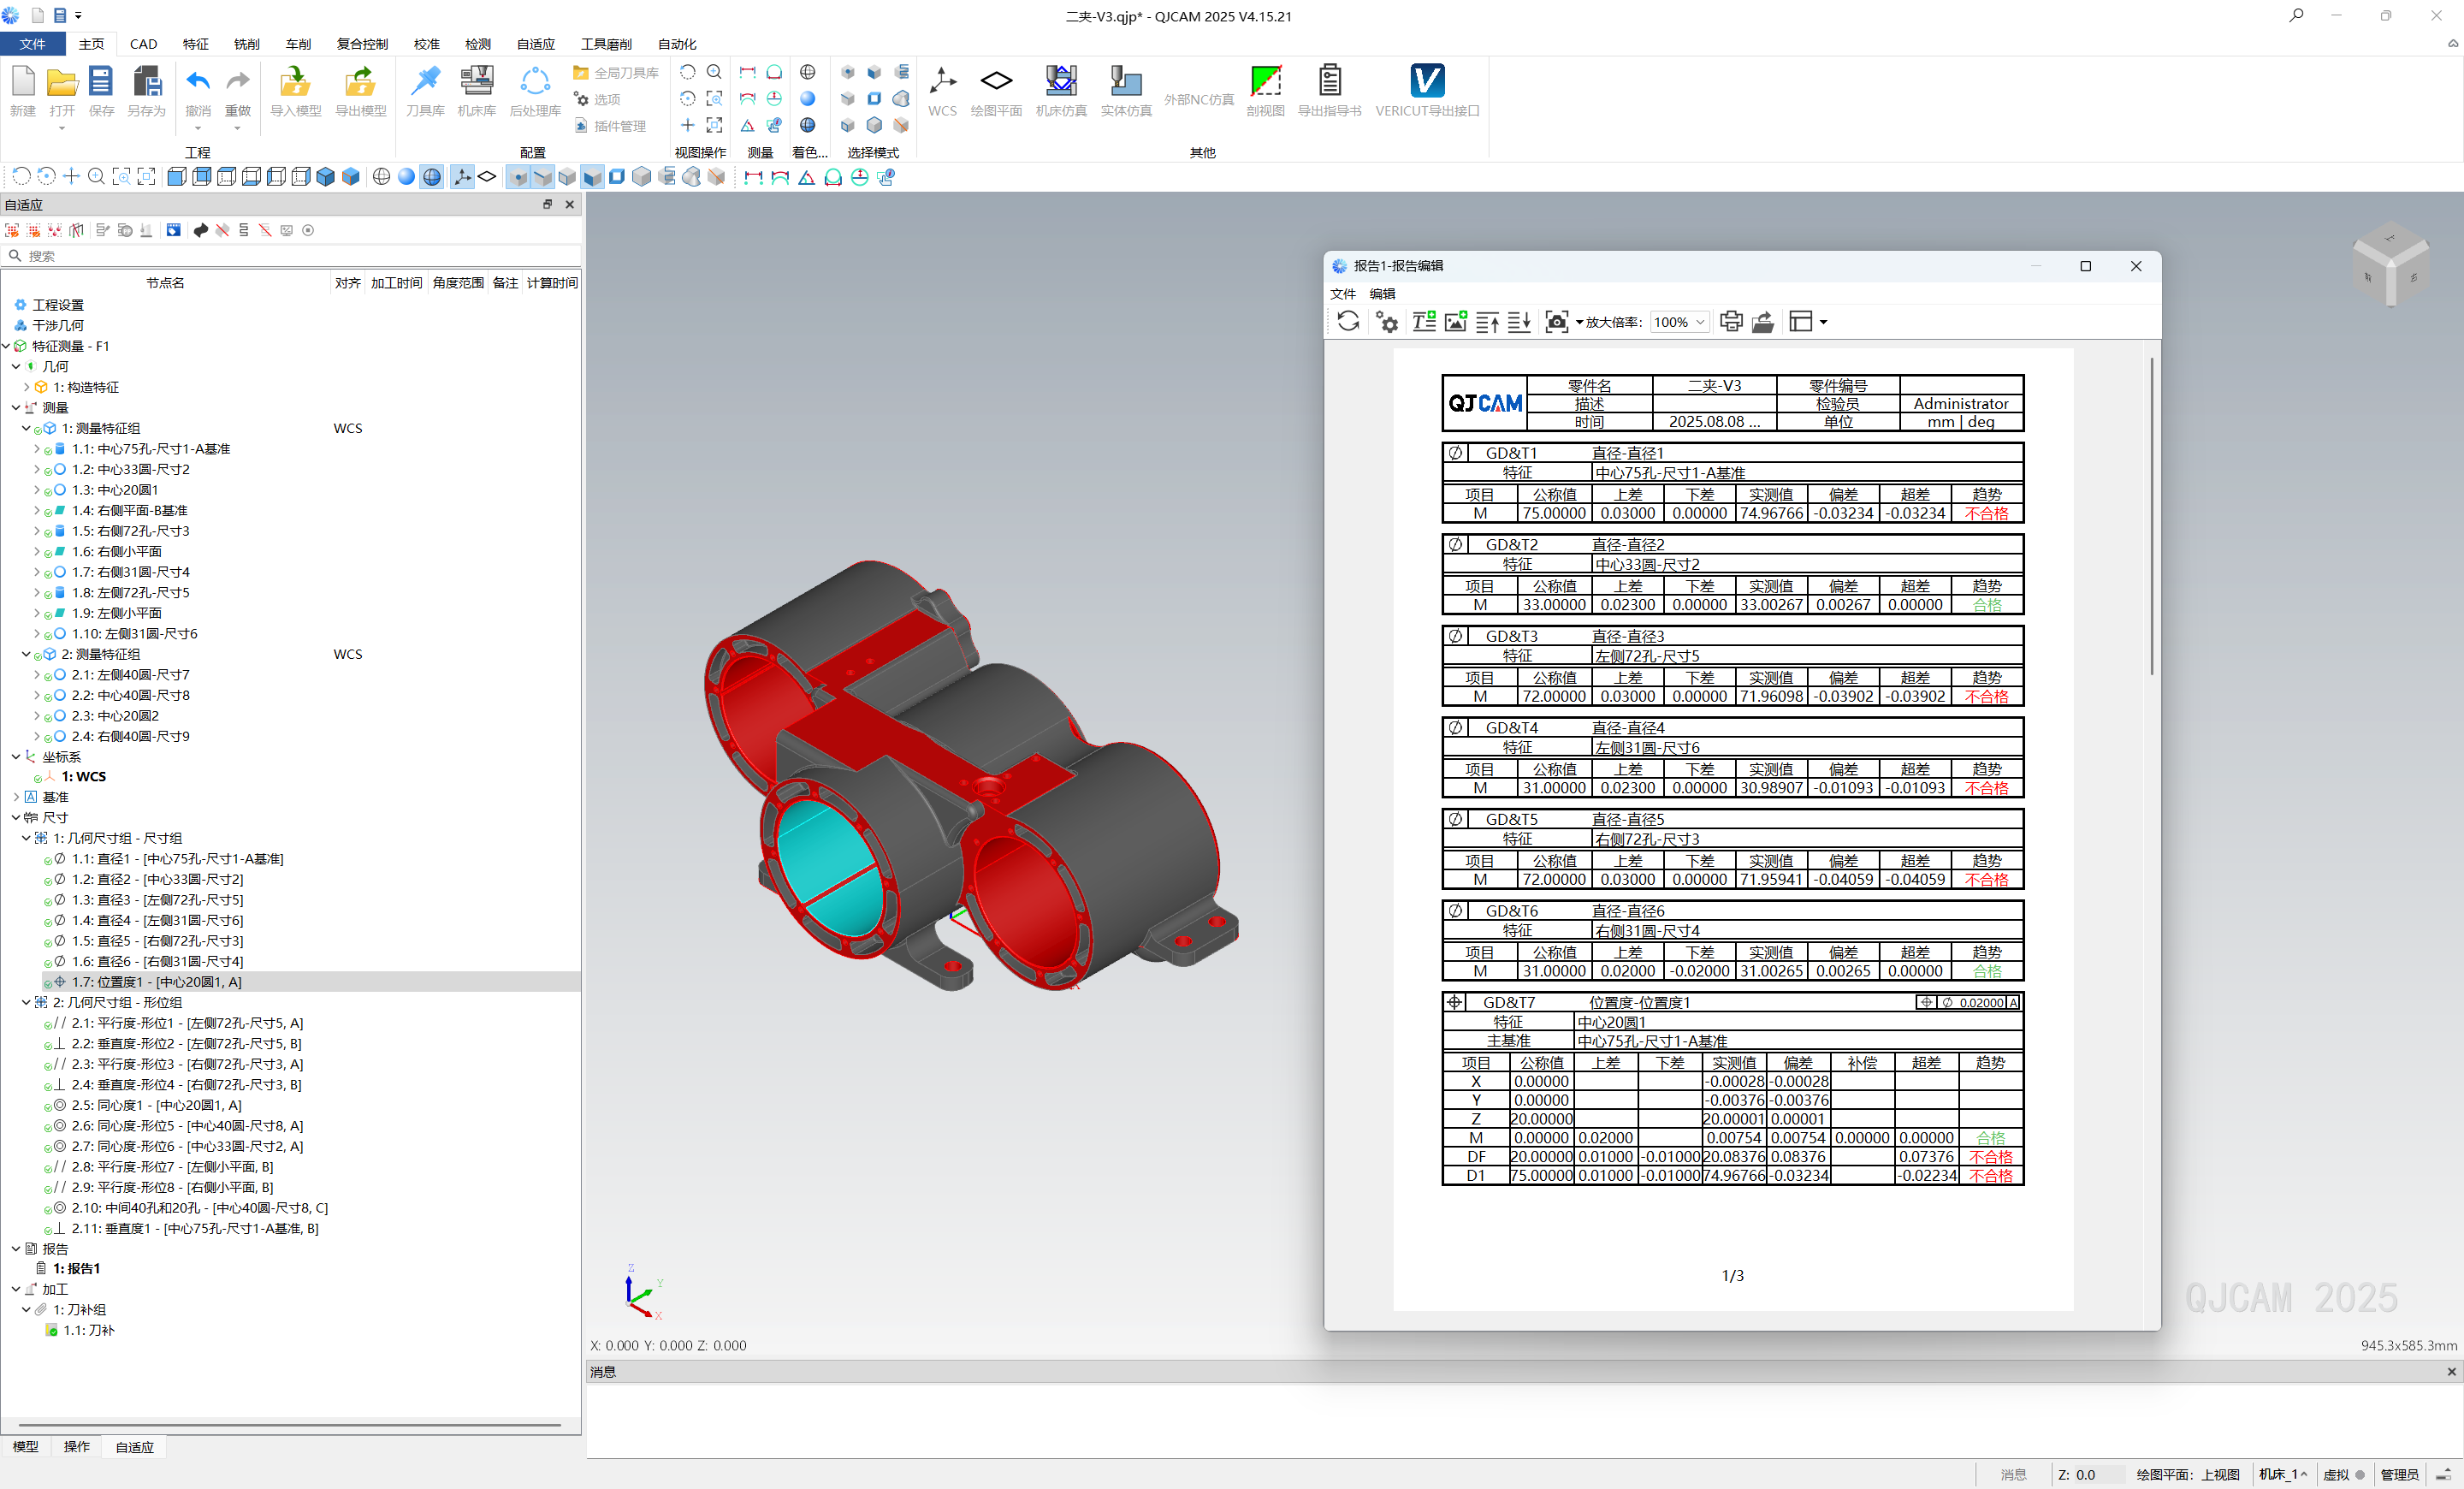Viewport: 2464px width, 1489px height.
Task: Toggle status icon of 1.1: 中心75孔-尺寸1-A基准
Action: click(48, 450)
